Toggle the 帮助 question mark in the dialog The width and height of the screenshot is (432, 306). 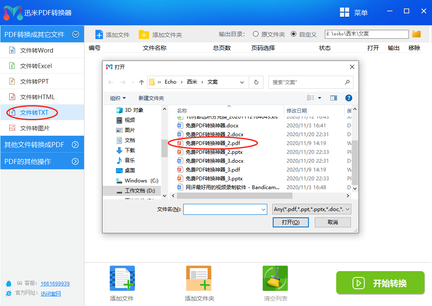348,98
